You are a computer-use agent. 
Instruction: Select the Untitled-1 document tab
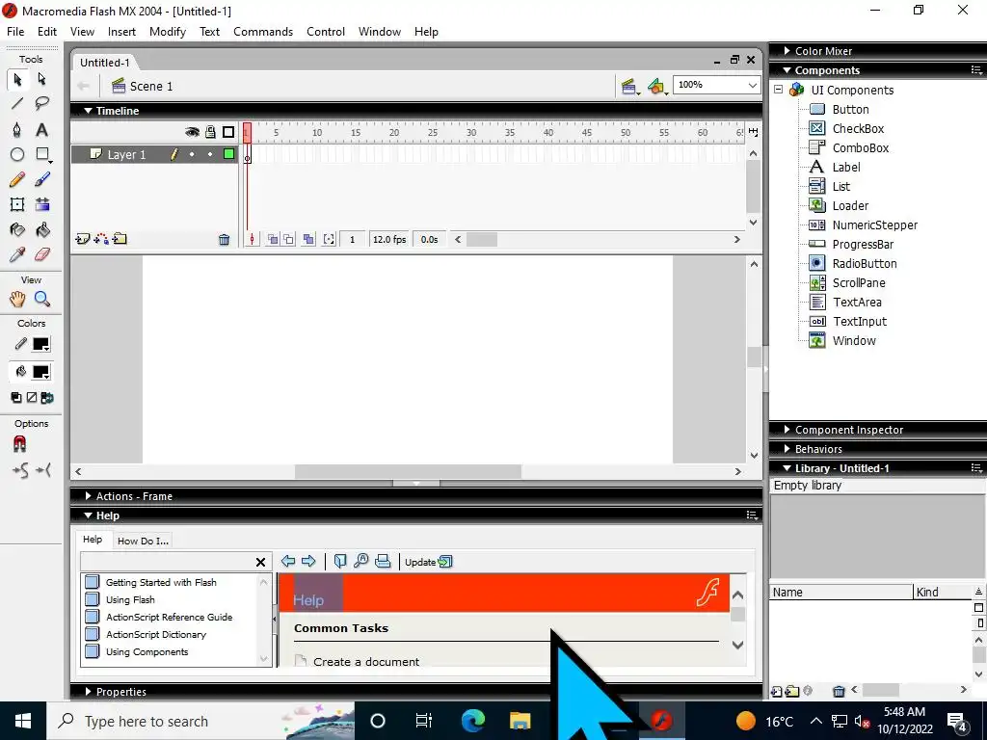pos(104,63)
